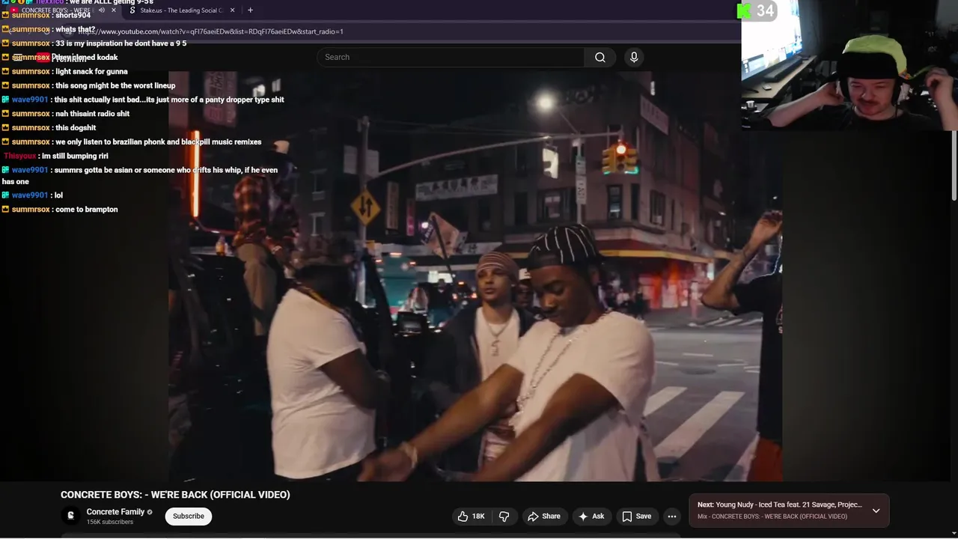This screenshot has height=539, width=958.
Task: Click into the YouTube Search field
Action: (451, 57)
